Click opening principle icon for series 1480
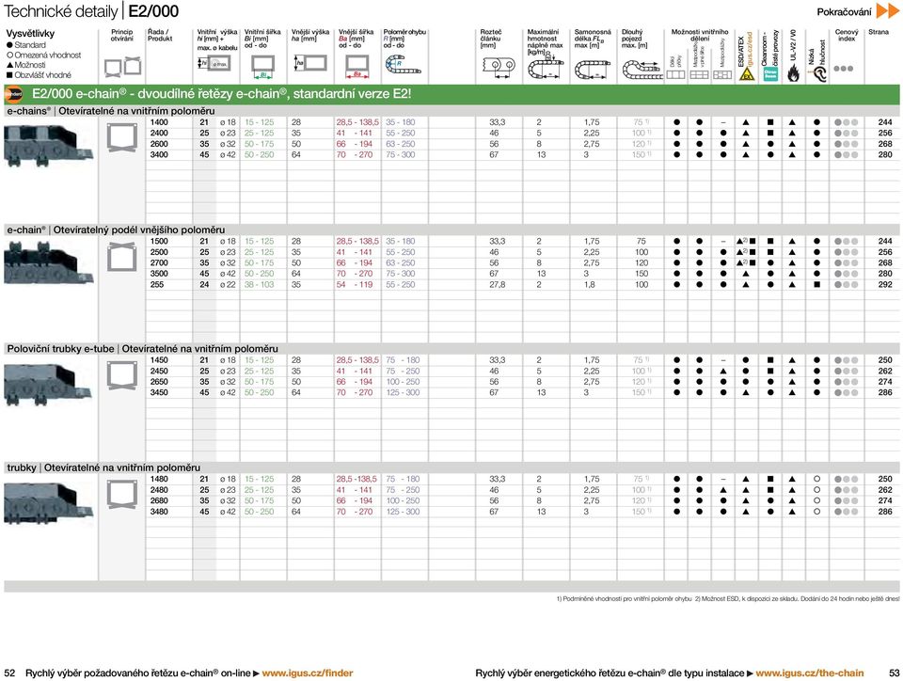Image resolution: width=903 pixels, height=681 pixels. [122, 496]
